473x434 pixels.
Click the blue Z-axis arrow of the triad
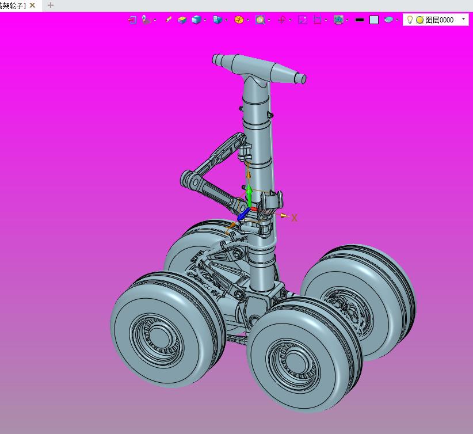[243, 214]
